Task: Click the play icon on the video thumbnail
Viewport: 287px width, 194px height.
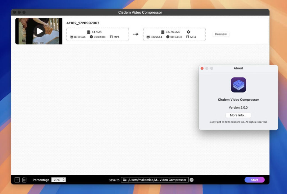Action: click(39, 31)
